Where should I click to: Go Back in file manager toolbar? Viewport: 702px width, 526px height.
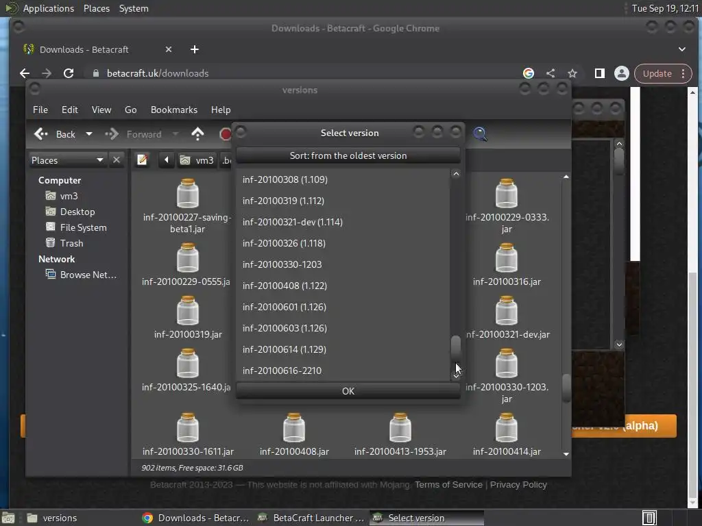[55, 134]
